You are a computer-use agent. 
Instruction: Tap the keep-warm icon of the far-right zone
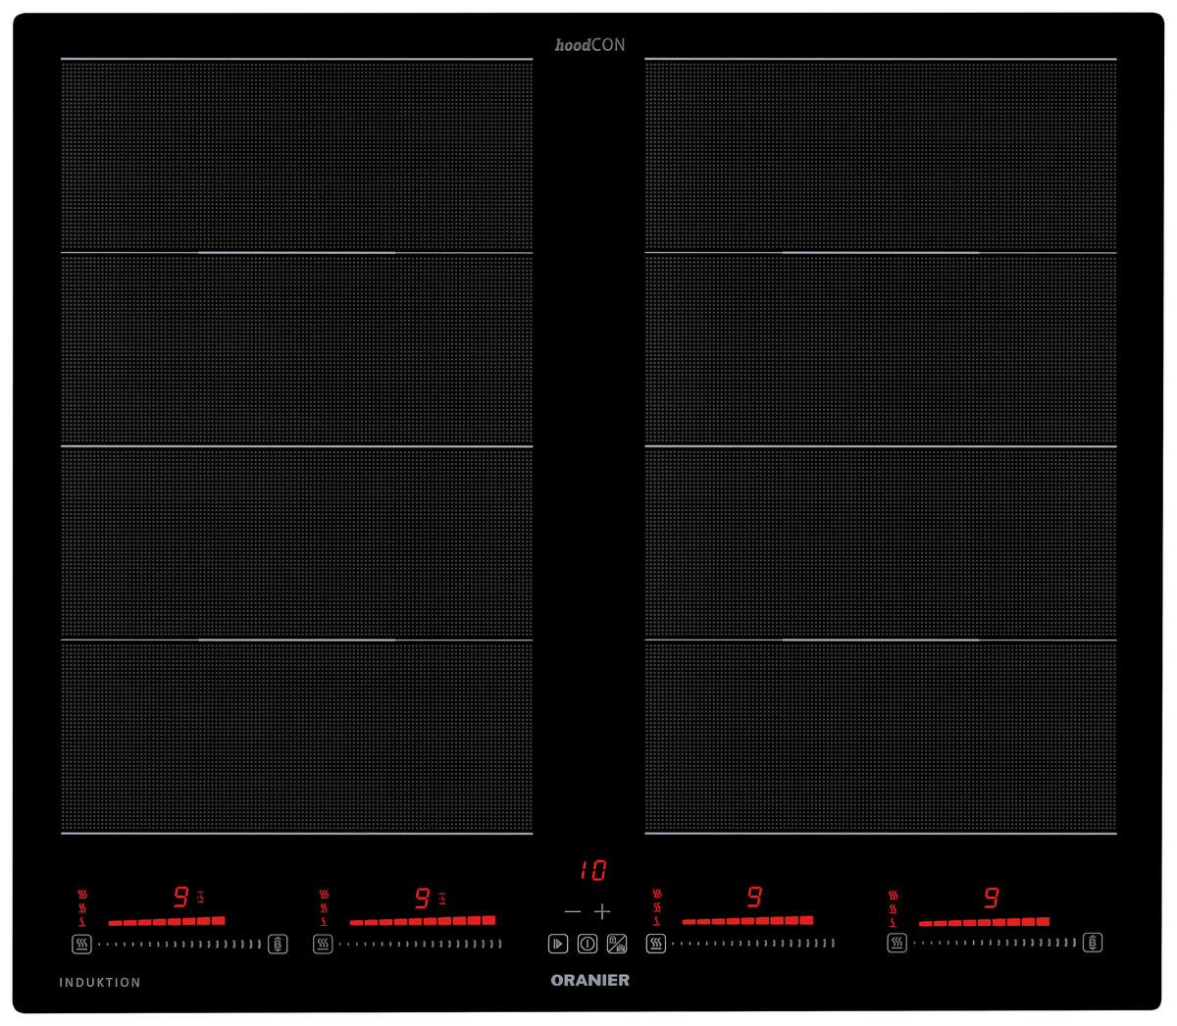(x=896, y=944)
